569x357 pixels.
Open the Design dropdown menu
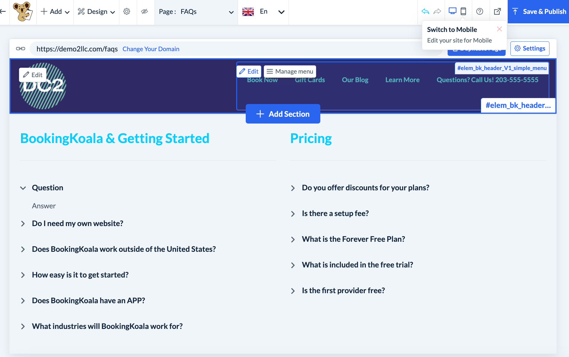point(96,12)
